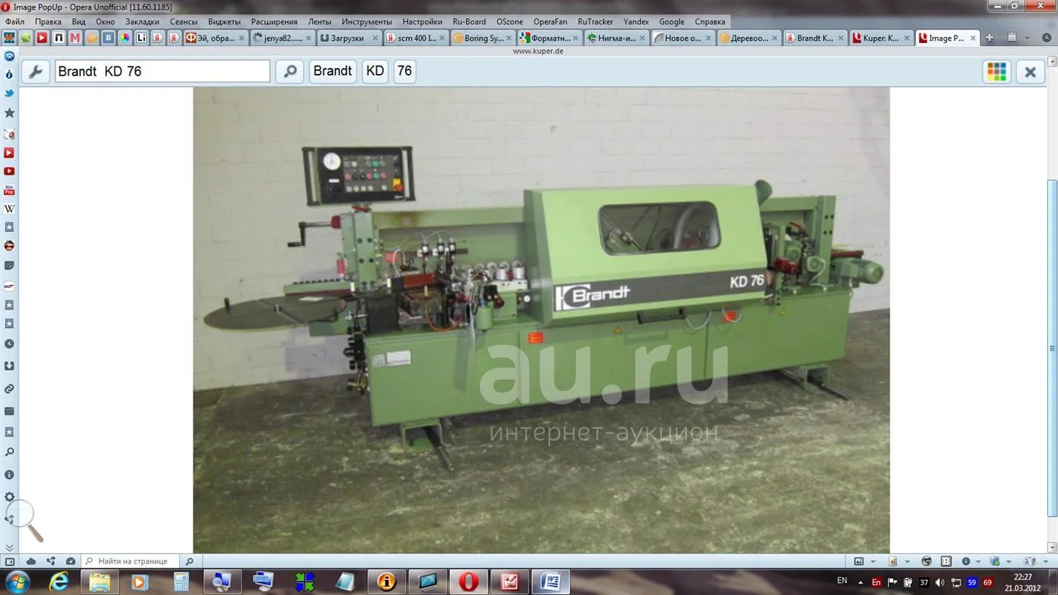Open the sidebar search magnifier panel
Image resolution: width=1058 pixels, height=595 pixels.
9,452
